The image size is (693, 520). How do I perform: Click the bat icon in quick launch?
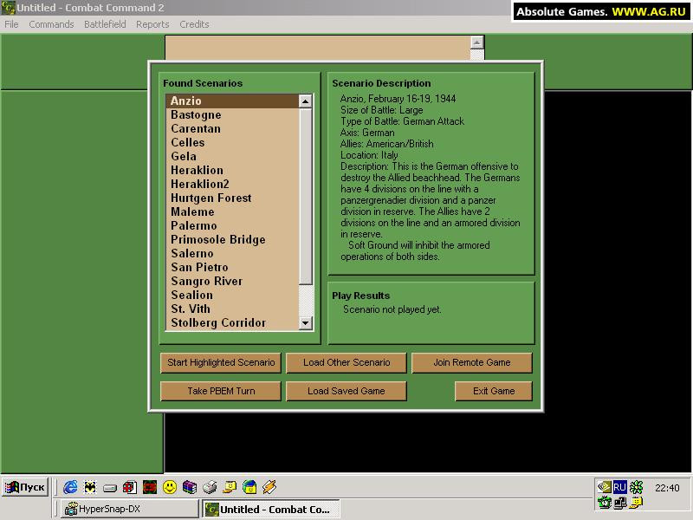tap(90, 487)
